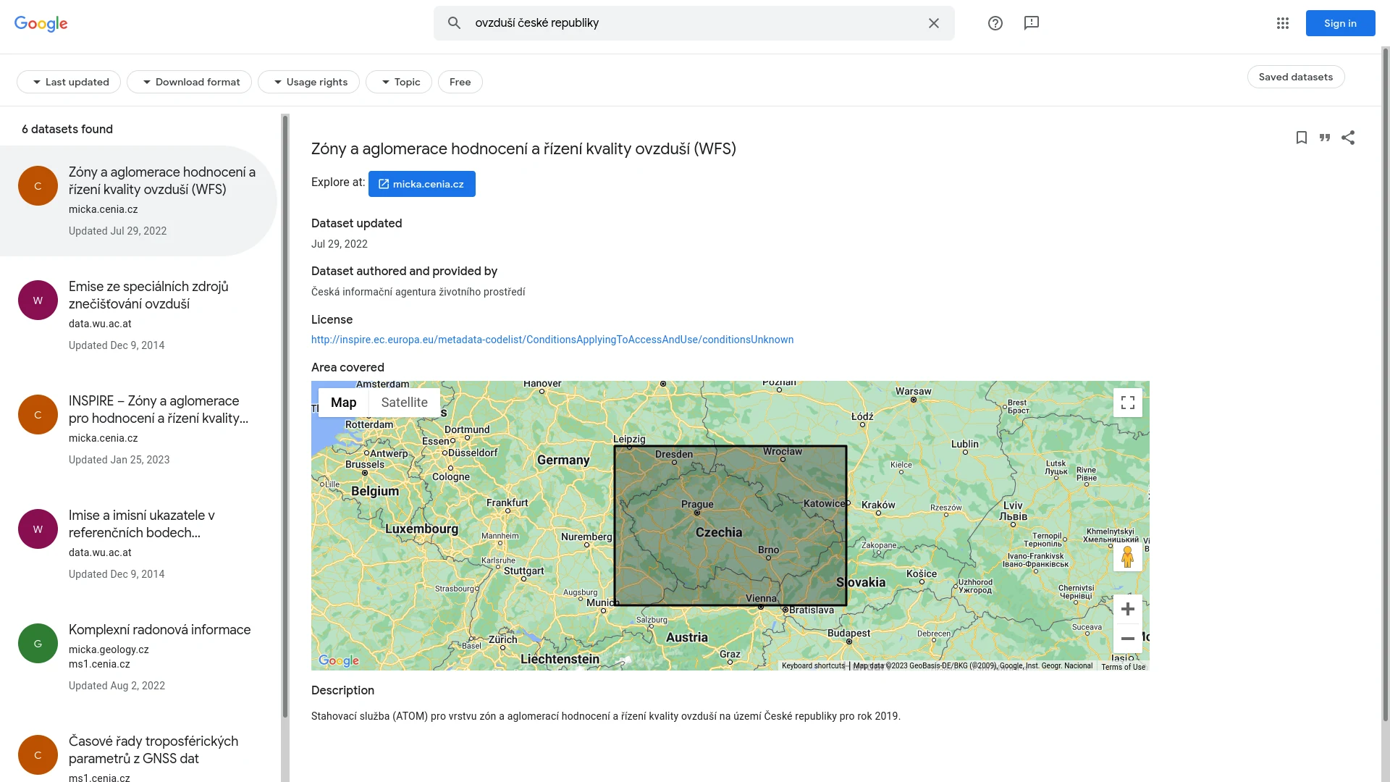This screenshot has width=1390, height=782.
Task: Click the results list scrollbar
Action: point(285,416)
